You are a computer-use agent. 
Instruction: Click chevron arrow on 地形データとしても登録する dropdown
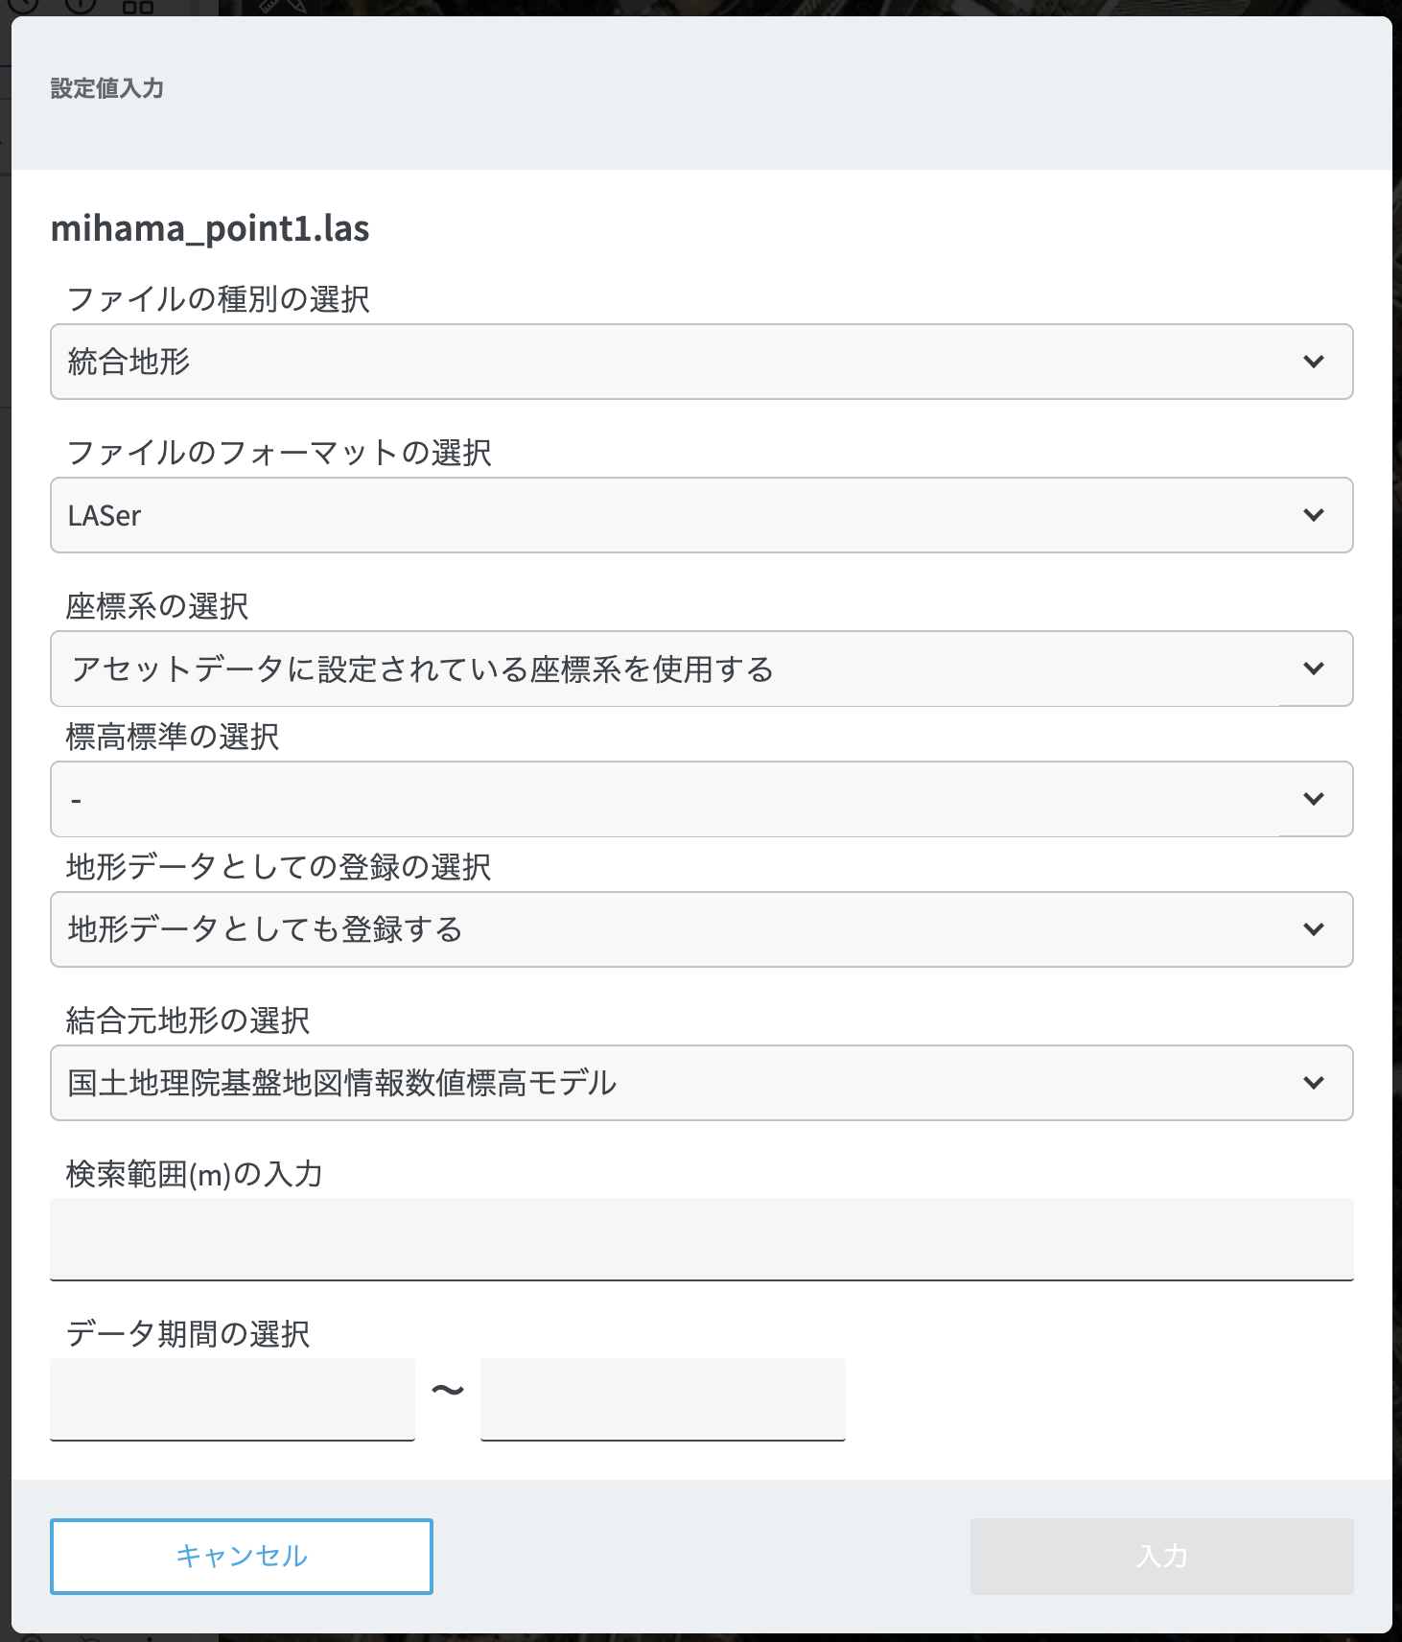coord(1313,929)
